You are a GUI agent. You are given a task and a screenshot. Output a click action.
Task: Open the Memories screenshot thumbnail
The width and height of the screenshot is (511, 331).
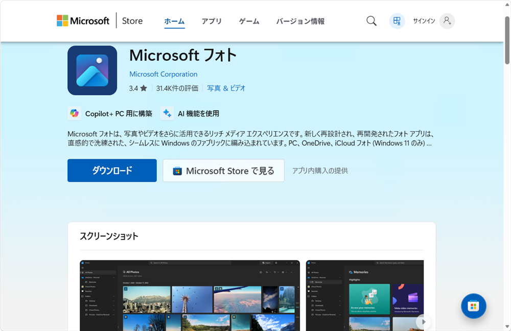pos(365,295)
